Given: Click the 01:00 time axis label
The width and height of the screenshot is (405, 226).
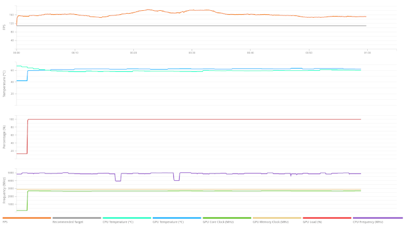Looking at the screenshot, I should click(367, 53).
